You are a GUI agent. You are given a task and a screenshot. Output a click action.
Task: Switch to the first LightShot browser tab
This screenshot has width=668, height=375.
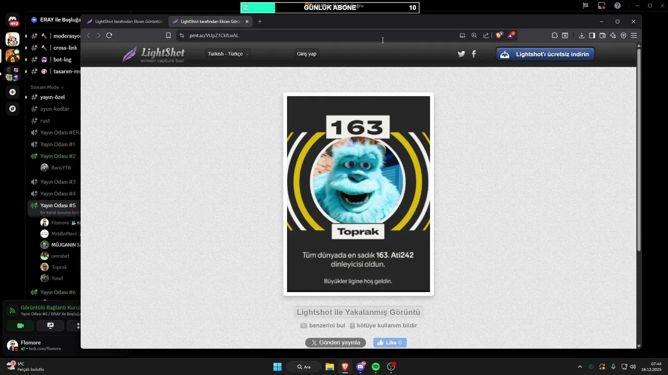point(125,21)
